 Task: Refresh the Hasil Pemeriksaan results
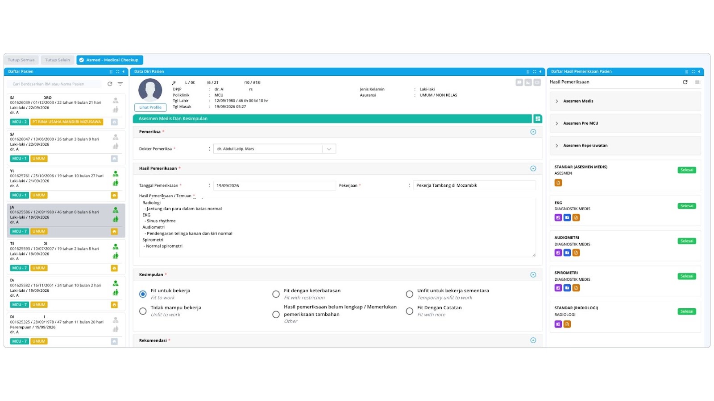(x=685, y=82)
